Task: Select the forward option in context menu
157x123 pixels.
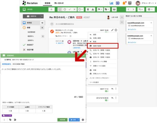Action: click(x=103, y=41)
